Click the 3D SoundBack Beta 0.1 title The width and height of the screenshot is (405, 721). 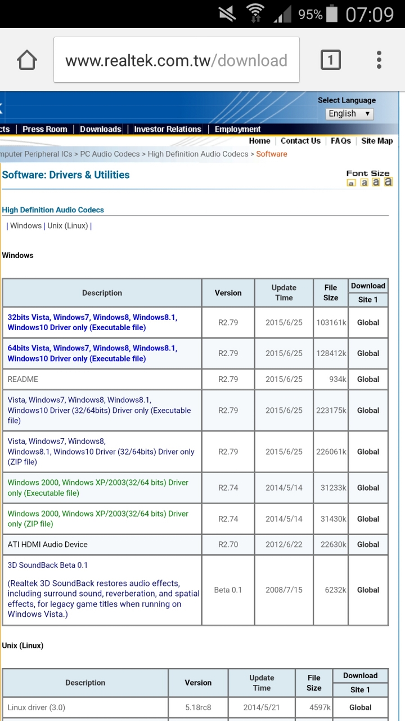[48, 565]
